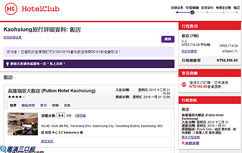Click the lightbulb icon in purple banner
The height and width of the screenshot is (153, 242).
[x=7, y=64]
